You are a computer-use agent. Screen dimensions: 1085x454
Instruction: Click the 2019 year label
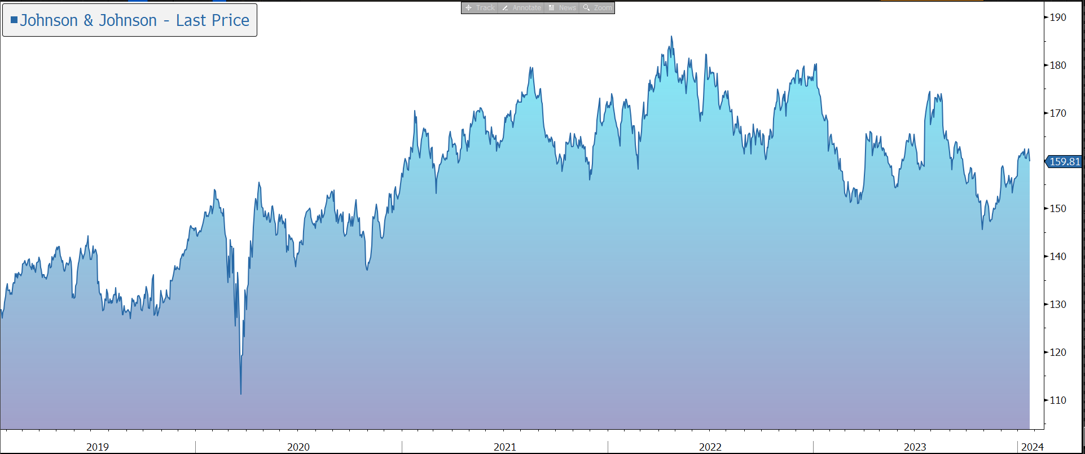pos(98,447)
